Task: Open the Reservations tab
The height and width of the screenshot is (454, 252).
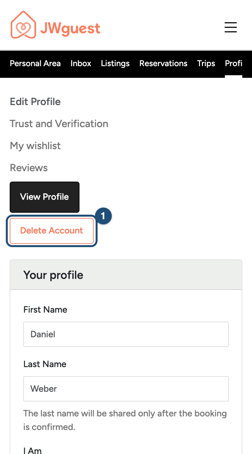Action: click(x=163, y=64)
